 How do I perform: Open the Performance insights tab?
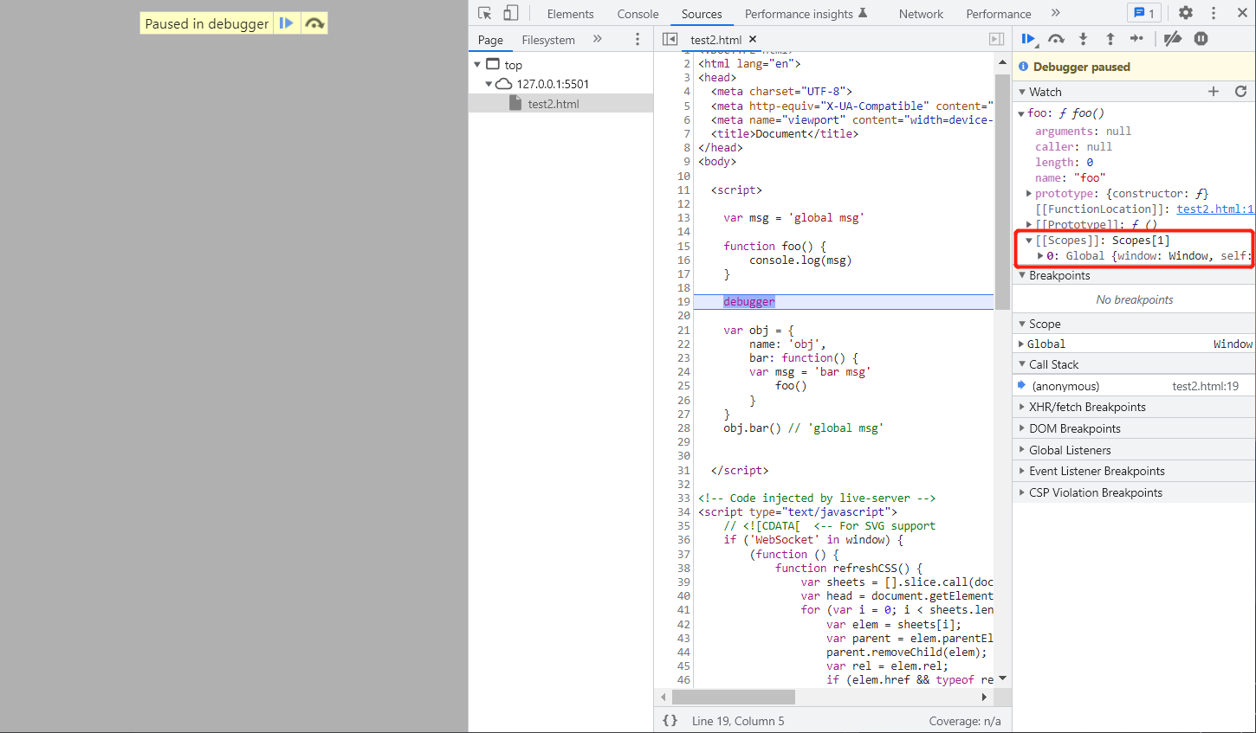[x=806, y=14]
